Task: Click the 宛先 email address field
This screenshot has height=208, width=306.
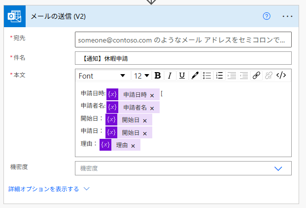Action: [x=183, y=40]
